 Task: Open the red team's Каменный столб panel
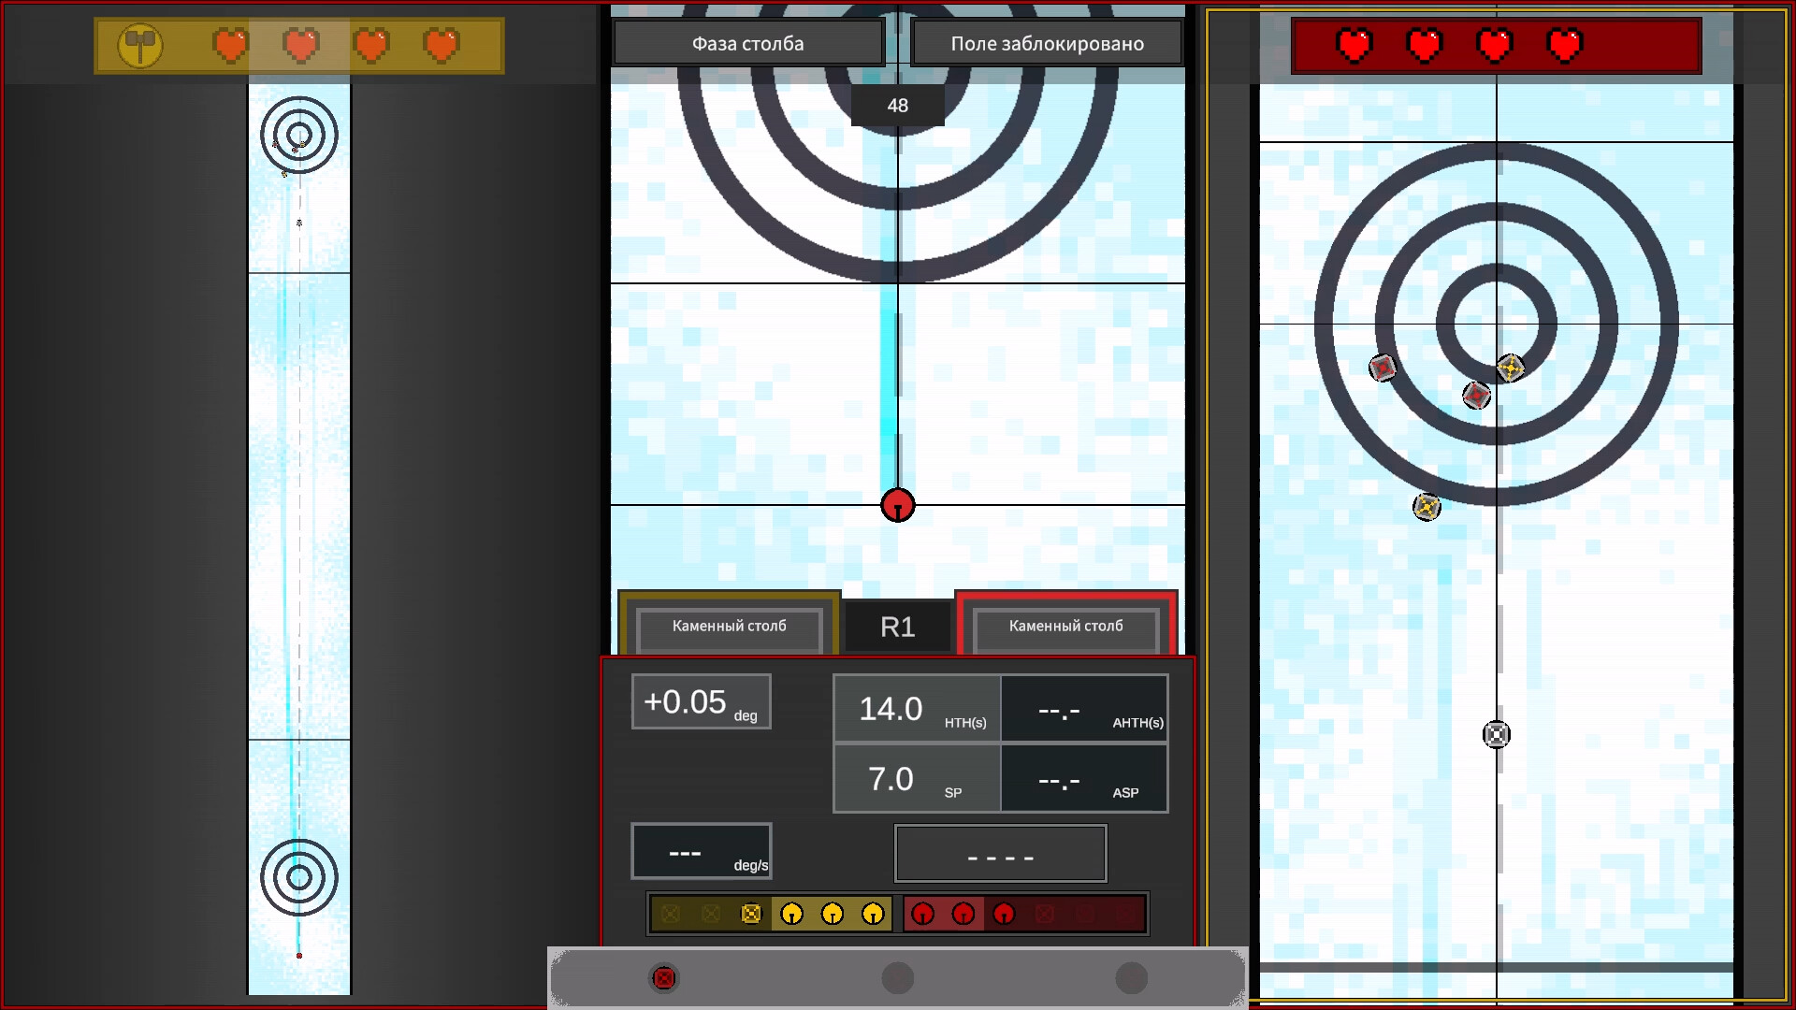(1065, 627)
